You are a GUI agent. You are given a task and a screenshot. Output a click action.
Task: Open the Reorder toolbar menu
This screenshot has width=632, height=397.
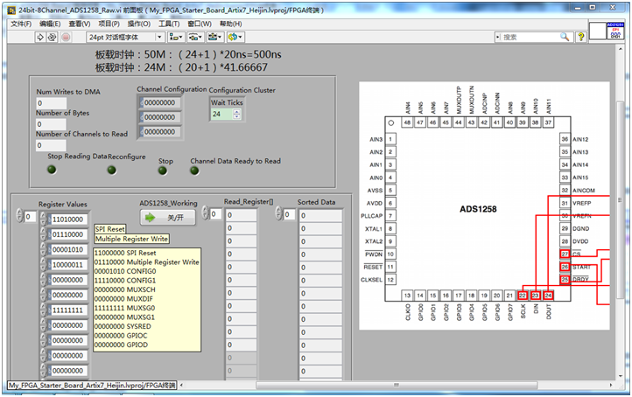(235, 37)
